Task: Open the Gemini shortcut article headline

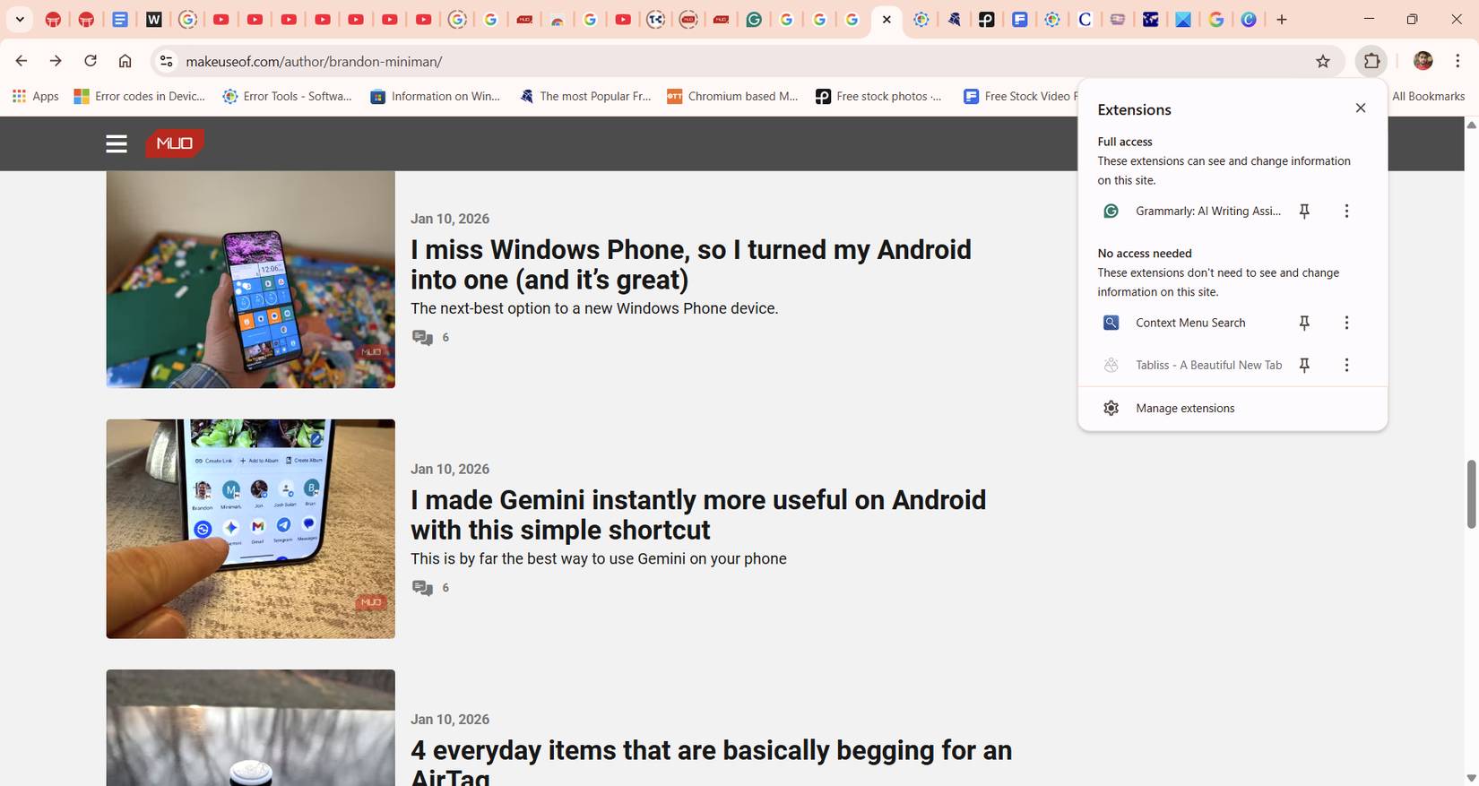Action: [697, 514]
